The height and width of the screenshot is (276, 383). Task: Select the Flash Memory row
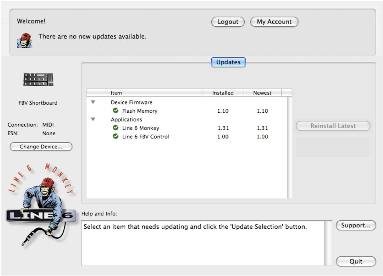pyautogui.click(x=187, y=111)
